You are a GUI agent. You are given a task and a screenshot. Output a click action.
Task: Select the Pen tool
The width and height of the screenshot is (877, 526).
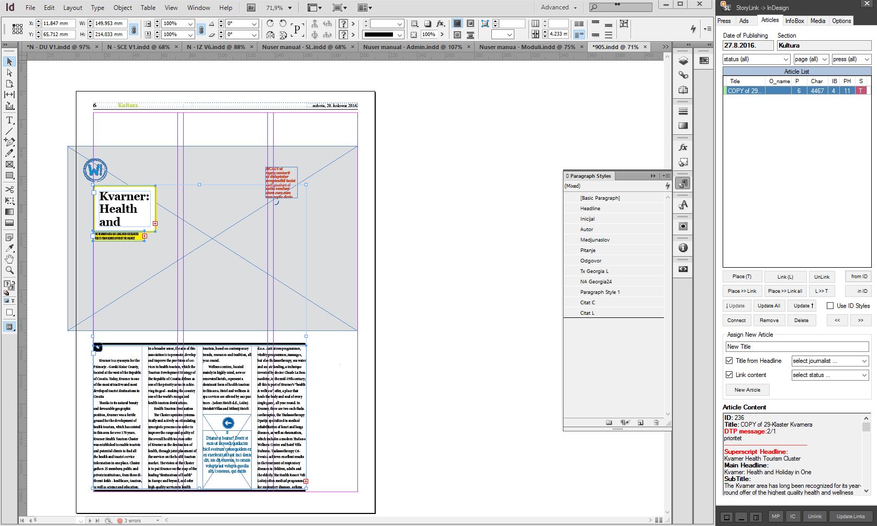9,142
